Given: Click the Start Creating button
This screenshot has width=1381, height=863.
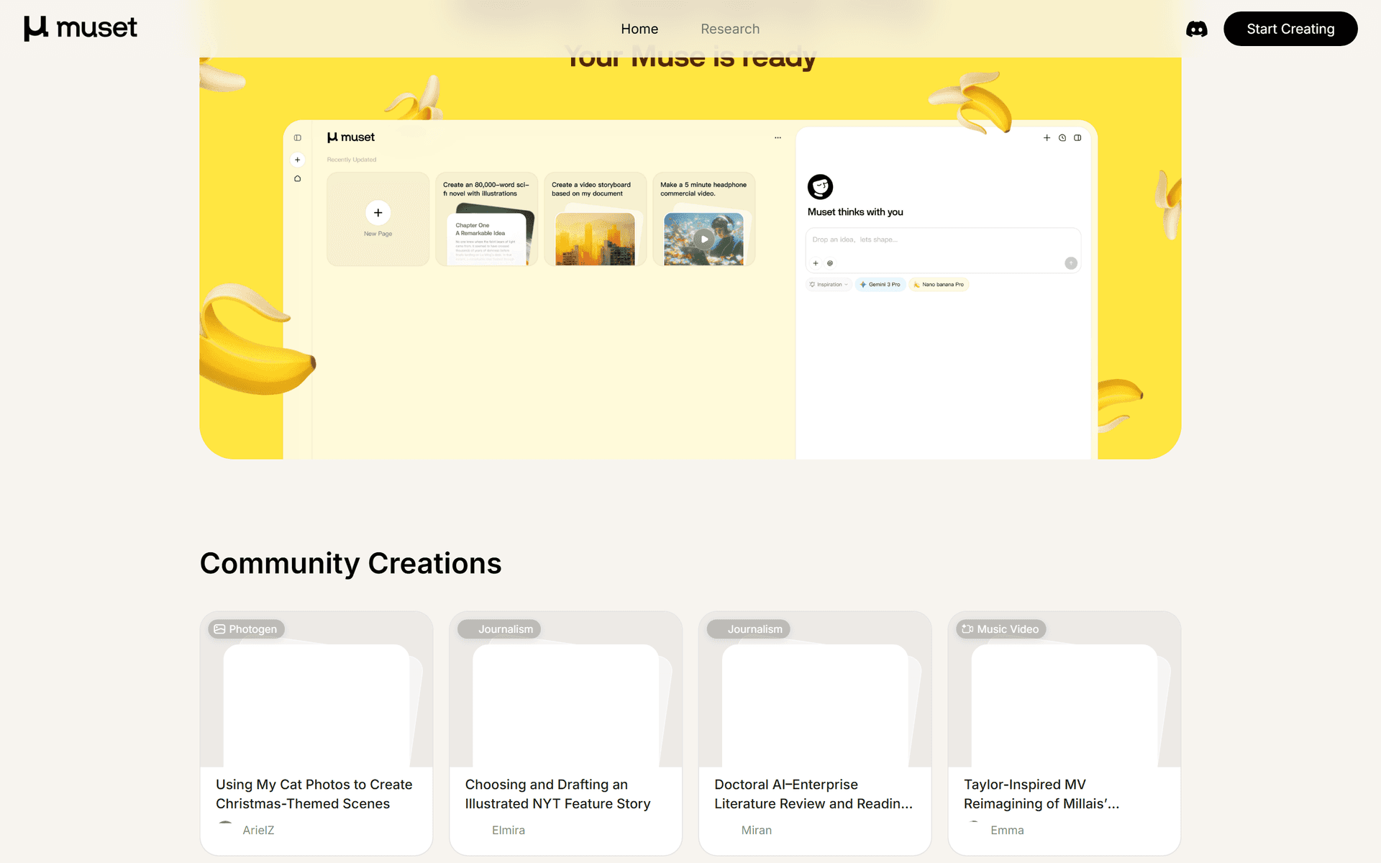Looking at the screenshot, I should (1290, 29).
